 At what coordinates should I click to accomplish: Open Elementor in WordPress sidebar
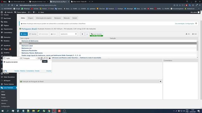7,37
